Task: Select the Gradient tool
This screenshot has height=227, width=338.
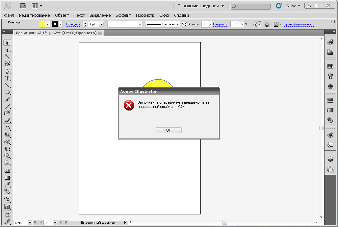Action: click(x=7, y=178)
